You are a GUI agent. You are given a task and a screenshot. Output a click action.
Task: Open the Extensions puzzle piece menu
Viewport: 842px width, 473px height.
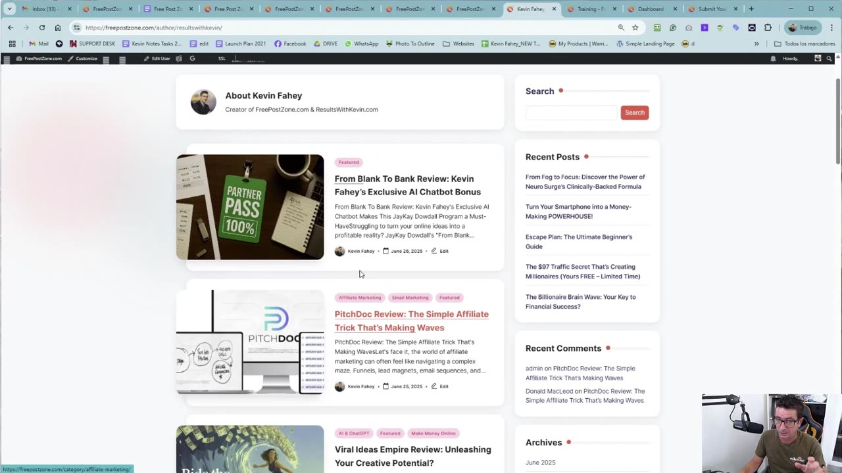[x=768, y=28]
